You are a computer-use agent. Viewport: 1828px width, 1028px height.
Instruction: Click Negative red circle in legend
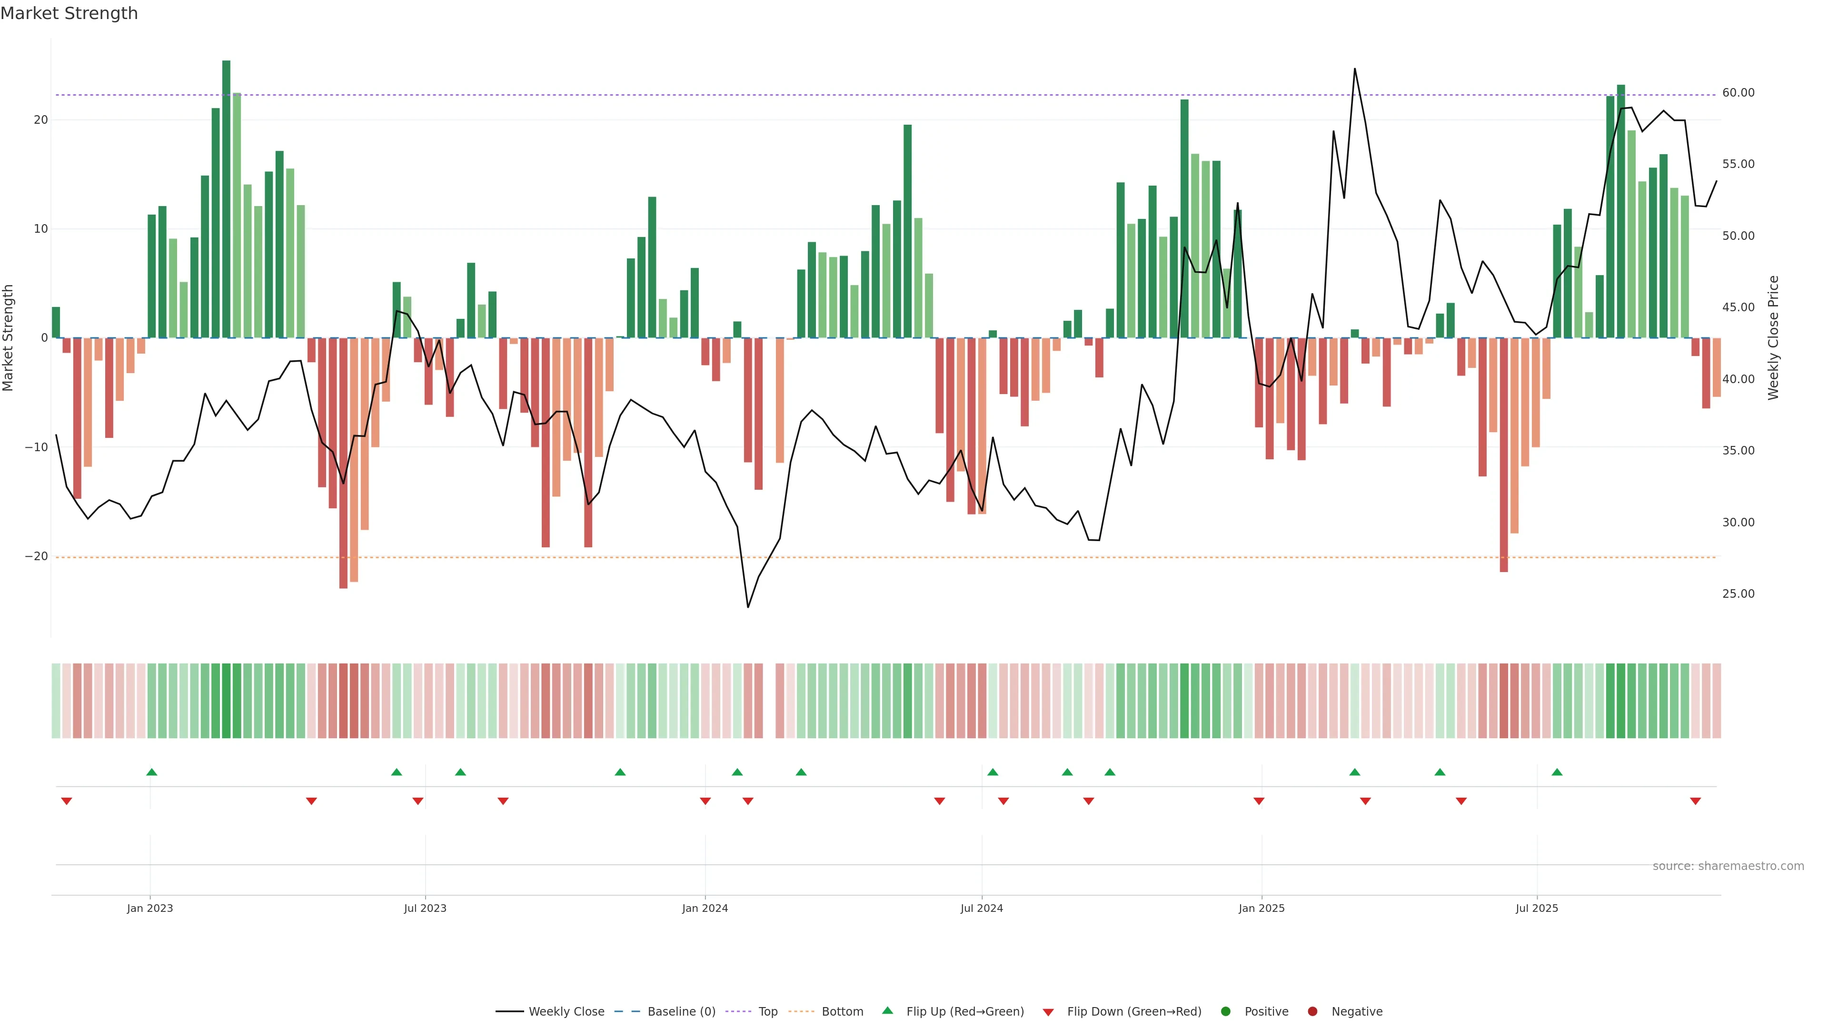coord(1312,1012)
